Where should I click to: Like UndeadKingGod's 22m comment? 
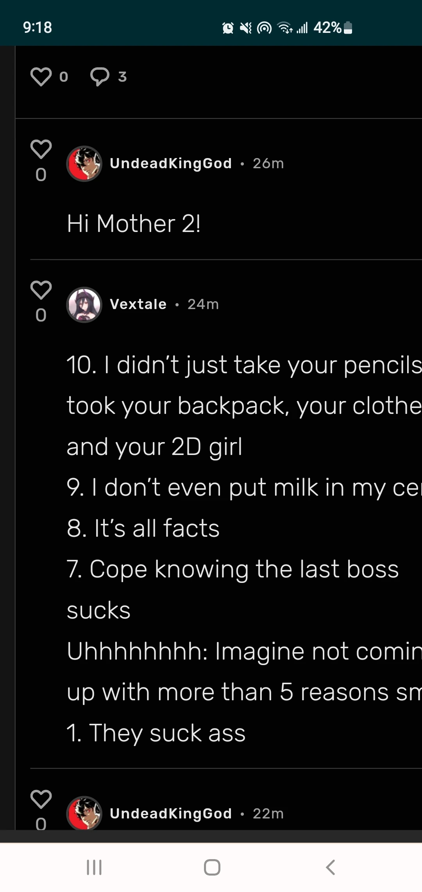click(x=41, y=799)
